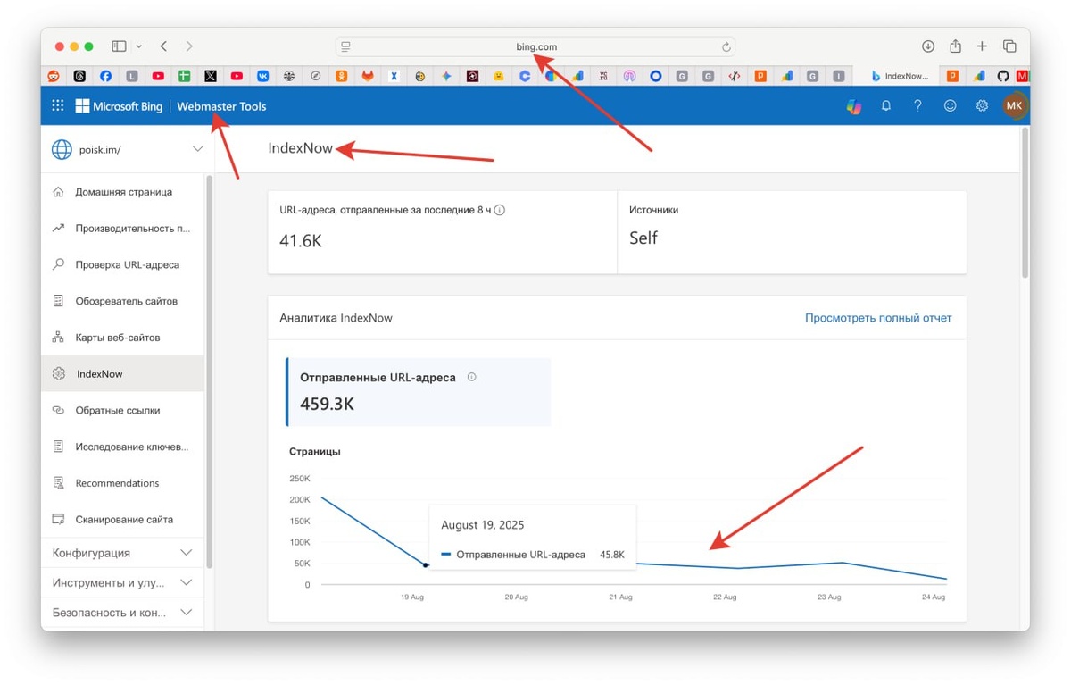
Task: Click the 41.6K submitted URLs value
Action: tap(301, 240)
